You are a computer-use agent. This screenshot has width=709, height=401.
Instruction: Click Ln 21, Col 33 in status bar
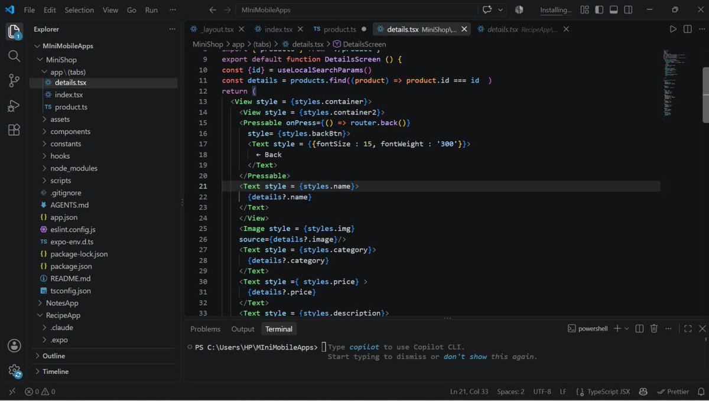tap(469, 392)
